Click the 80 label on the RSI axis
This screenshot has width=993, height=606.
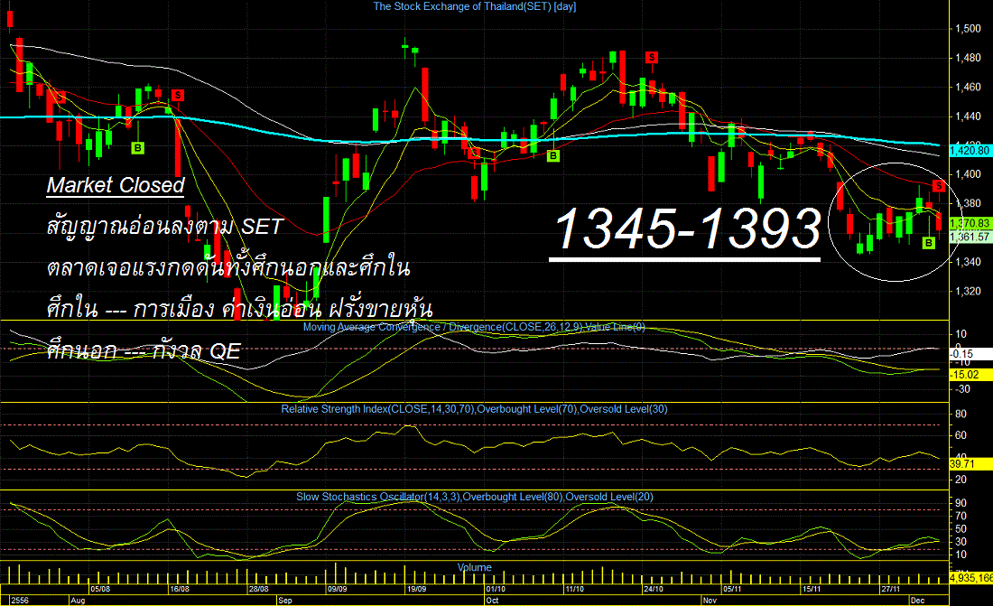961,414
